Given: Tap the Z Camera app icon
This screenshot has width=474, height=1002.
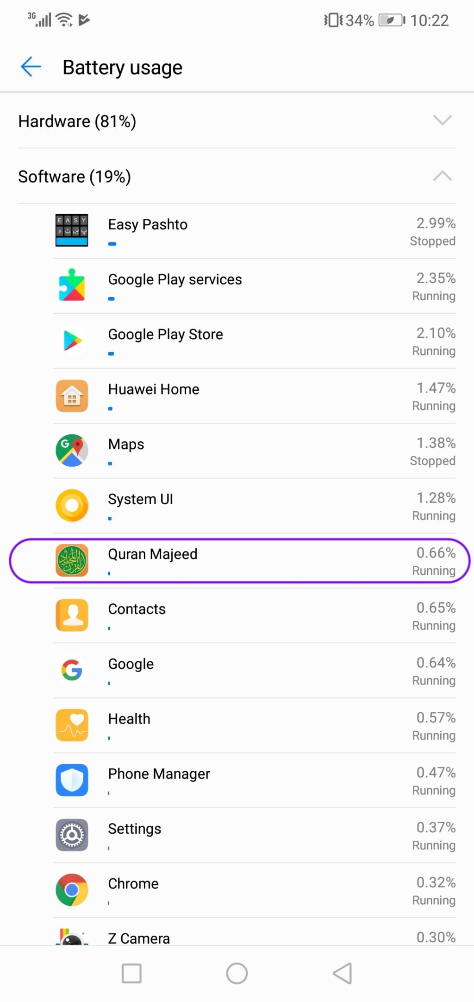Looking at the screenshot, I should click(x=72, y=936).
